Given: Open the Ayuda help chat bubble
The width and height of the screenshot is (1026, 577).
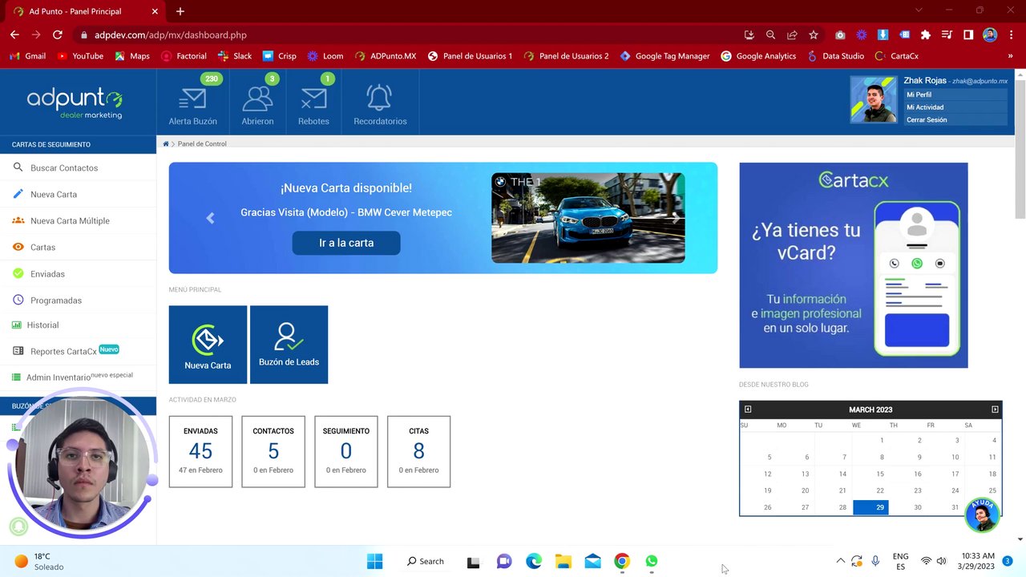Looking at the screenshot, I should pyautogui.click(x=982, y=514).
